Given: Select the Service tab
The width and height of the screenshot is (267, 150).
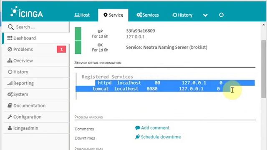Looking at the screenshot, I should tap(113, 15).
